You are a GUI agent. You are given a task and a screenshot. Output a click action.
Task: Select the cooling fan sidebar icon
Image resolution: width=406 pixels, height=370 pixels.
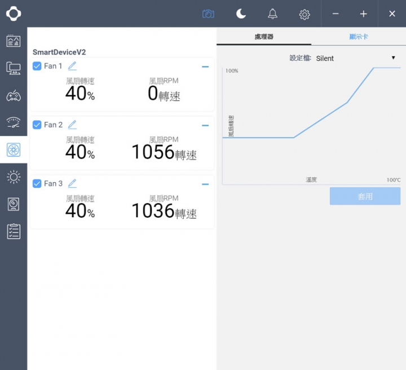pos(14,149)
